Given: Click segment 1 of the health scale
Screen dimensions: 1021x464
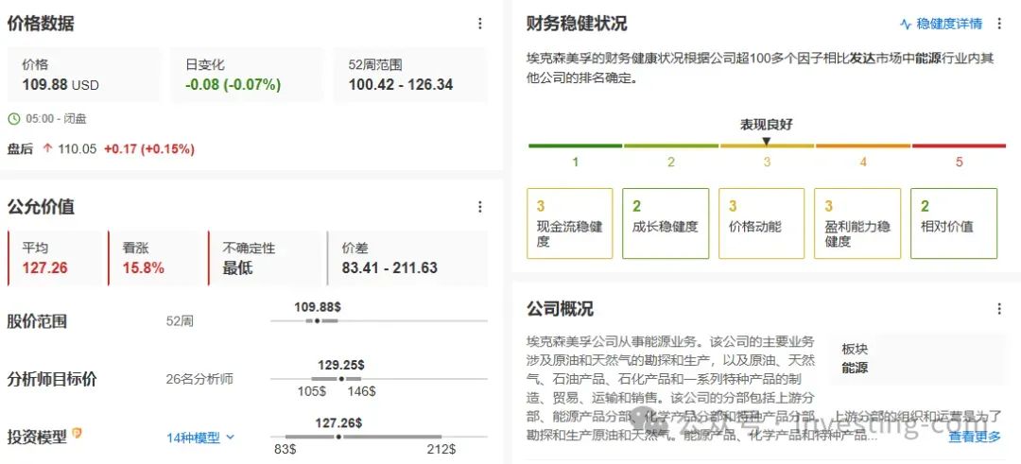Looking at the screenshot, I should click(575, 146).
